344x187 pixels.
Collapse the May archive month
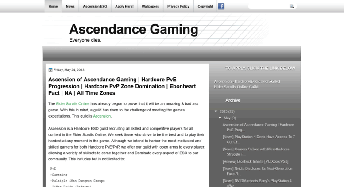click(220, 118)
